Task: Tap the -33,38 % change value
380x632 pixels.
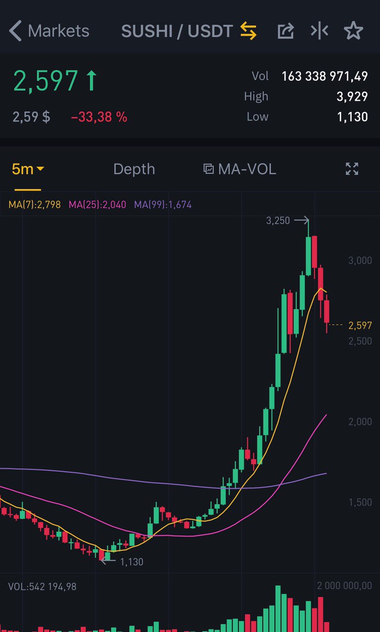Action: (x=99, y=117)
